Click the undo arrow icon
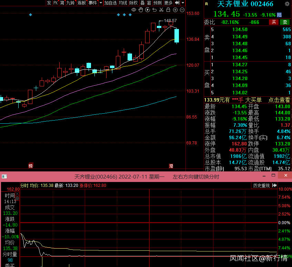 154,10
